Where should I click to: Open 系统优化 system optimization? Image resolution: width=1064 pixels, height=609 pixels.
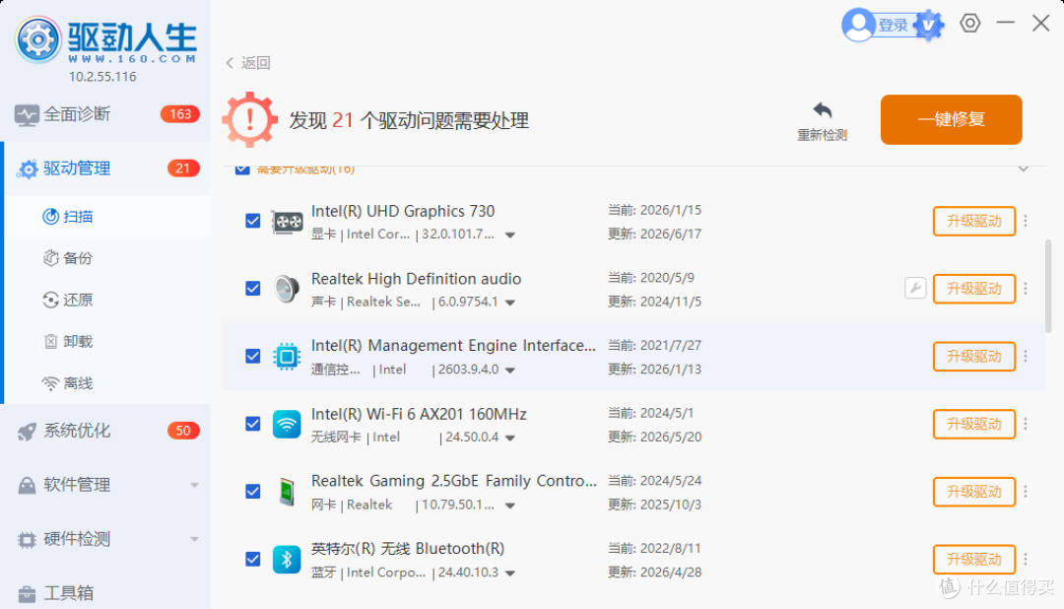[x=105, y=431]
